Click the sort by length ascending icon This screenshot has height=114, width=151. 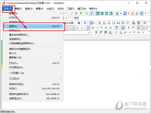[118, 23]
